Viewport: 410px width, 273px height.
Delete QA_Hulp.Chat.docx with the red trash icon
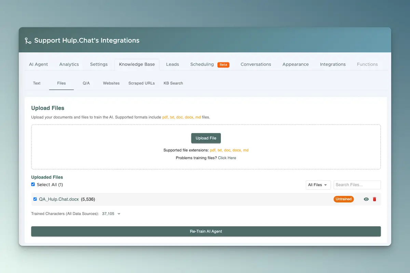(374, 199)
